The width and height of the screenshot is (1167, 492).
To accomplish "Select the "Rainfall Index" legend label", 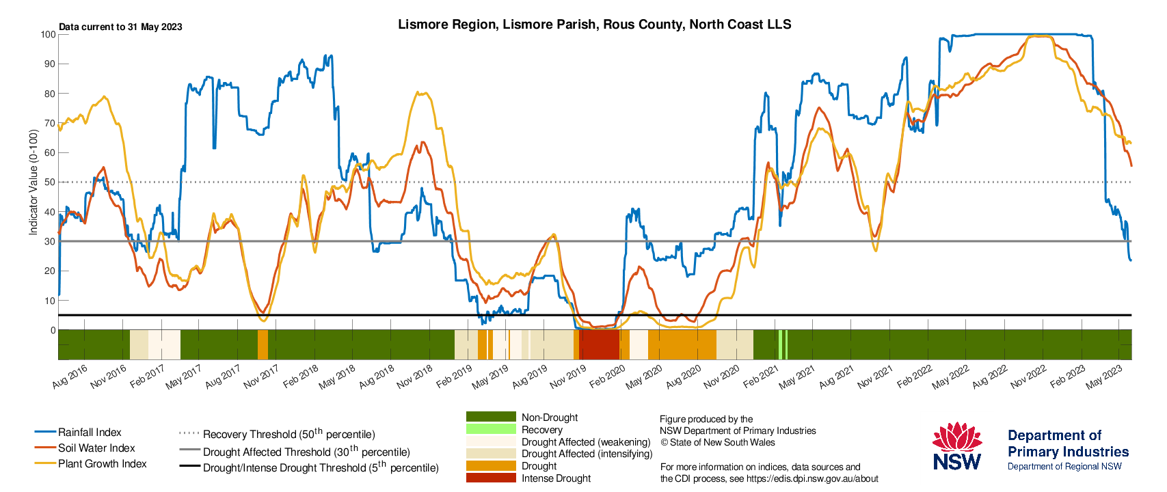I will (x=90, y=432).
